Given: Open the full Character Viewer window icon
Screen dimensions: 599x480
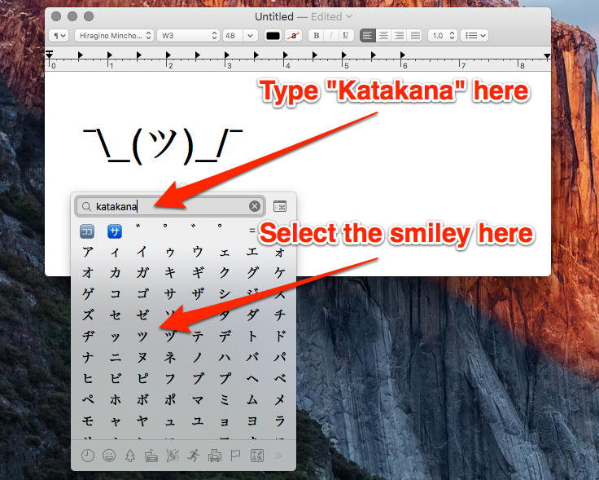Looking at the screenshot, I should pos(280,206).
